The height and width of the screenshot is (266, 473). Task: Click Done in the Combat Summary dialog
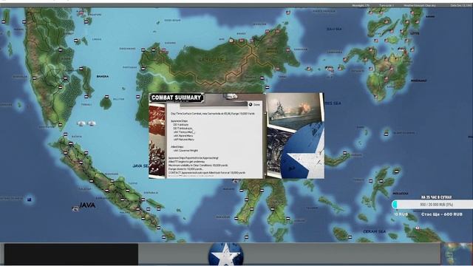tap(254, 104)
